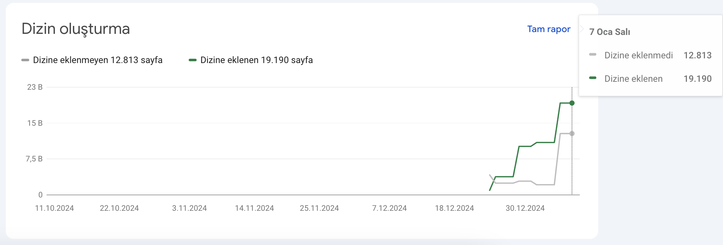The image size is (723, 245).
Task: Click the 18.12.2024 date axis label
Action: click(454, 208)
